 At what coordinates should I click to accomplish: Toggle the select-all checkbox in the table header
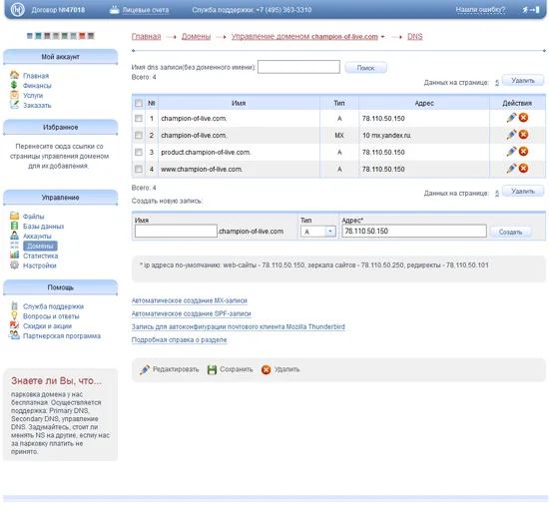pyautogui.click(x=139, y=103)
